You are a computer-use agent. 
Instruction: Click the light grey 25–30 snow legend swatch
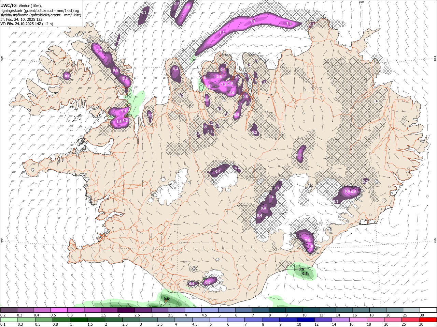[x=411, y=310]
